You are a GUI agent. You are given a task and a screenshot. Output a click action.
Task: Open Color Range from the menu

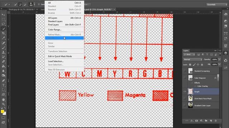point(64,30)
